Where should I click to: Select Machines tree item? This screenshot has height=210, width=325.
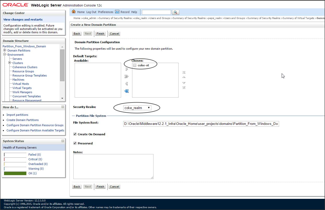(18, 80)
